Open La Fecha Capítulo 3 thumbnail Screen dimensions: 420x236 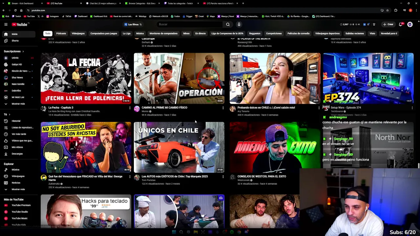[86, 78]
